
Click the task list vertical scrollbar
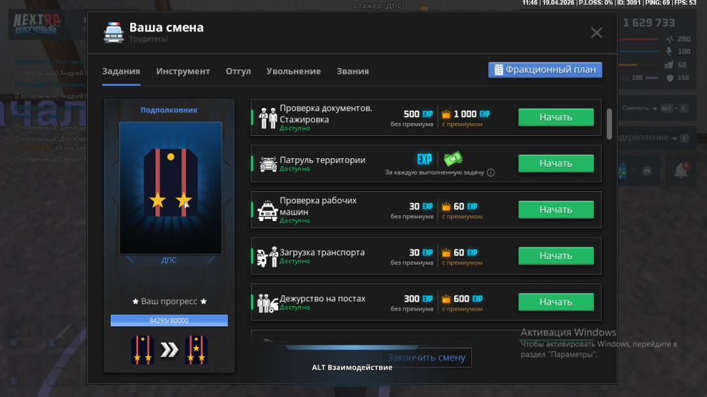click(x=609, y=123)
